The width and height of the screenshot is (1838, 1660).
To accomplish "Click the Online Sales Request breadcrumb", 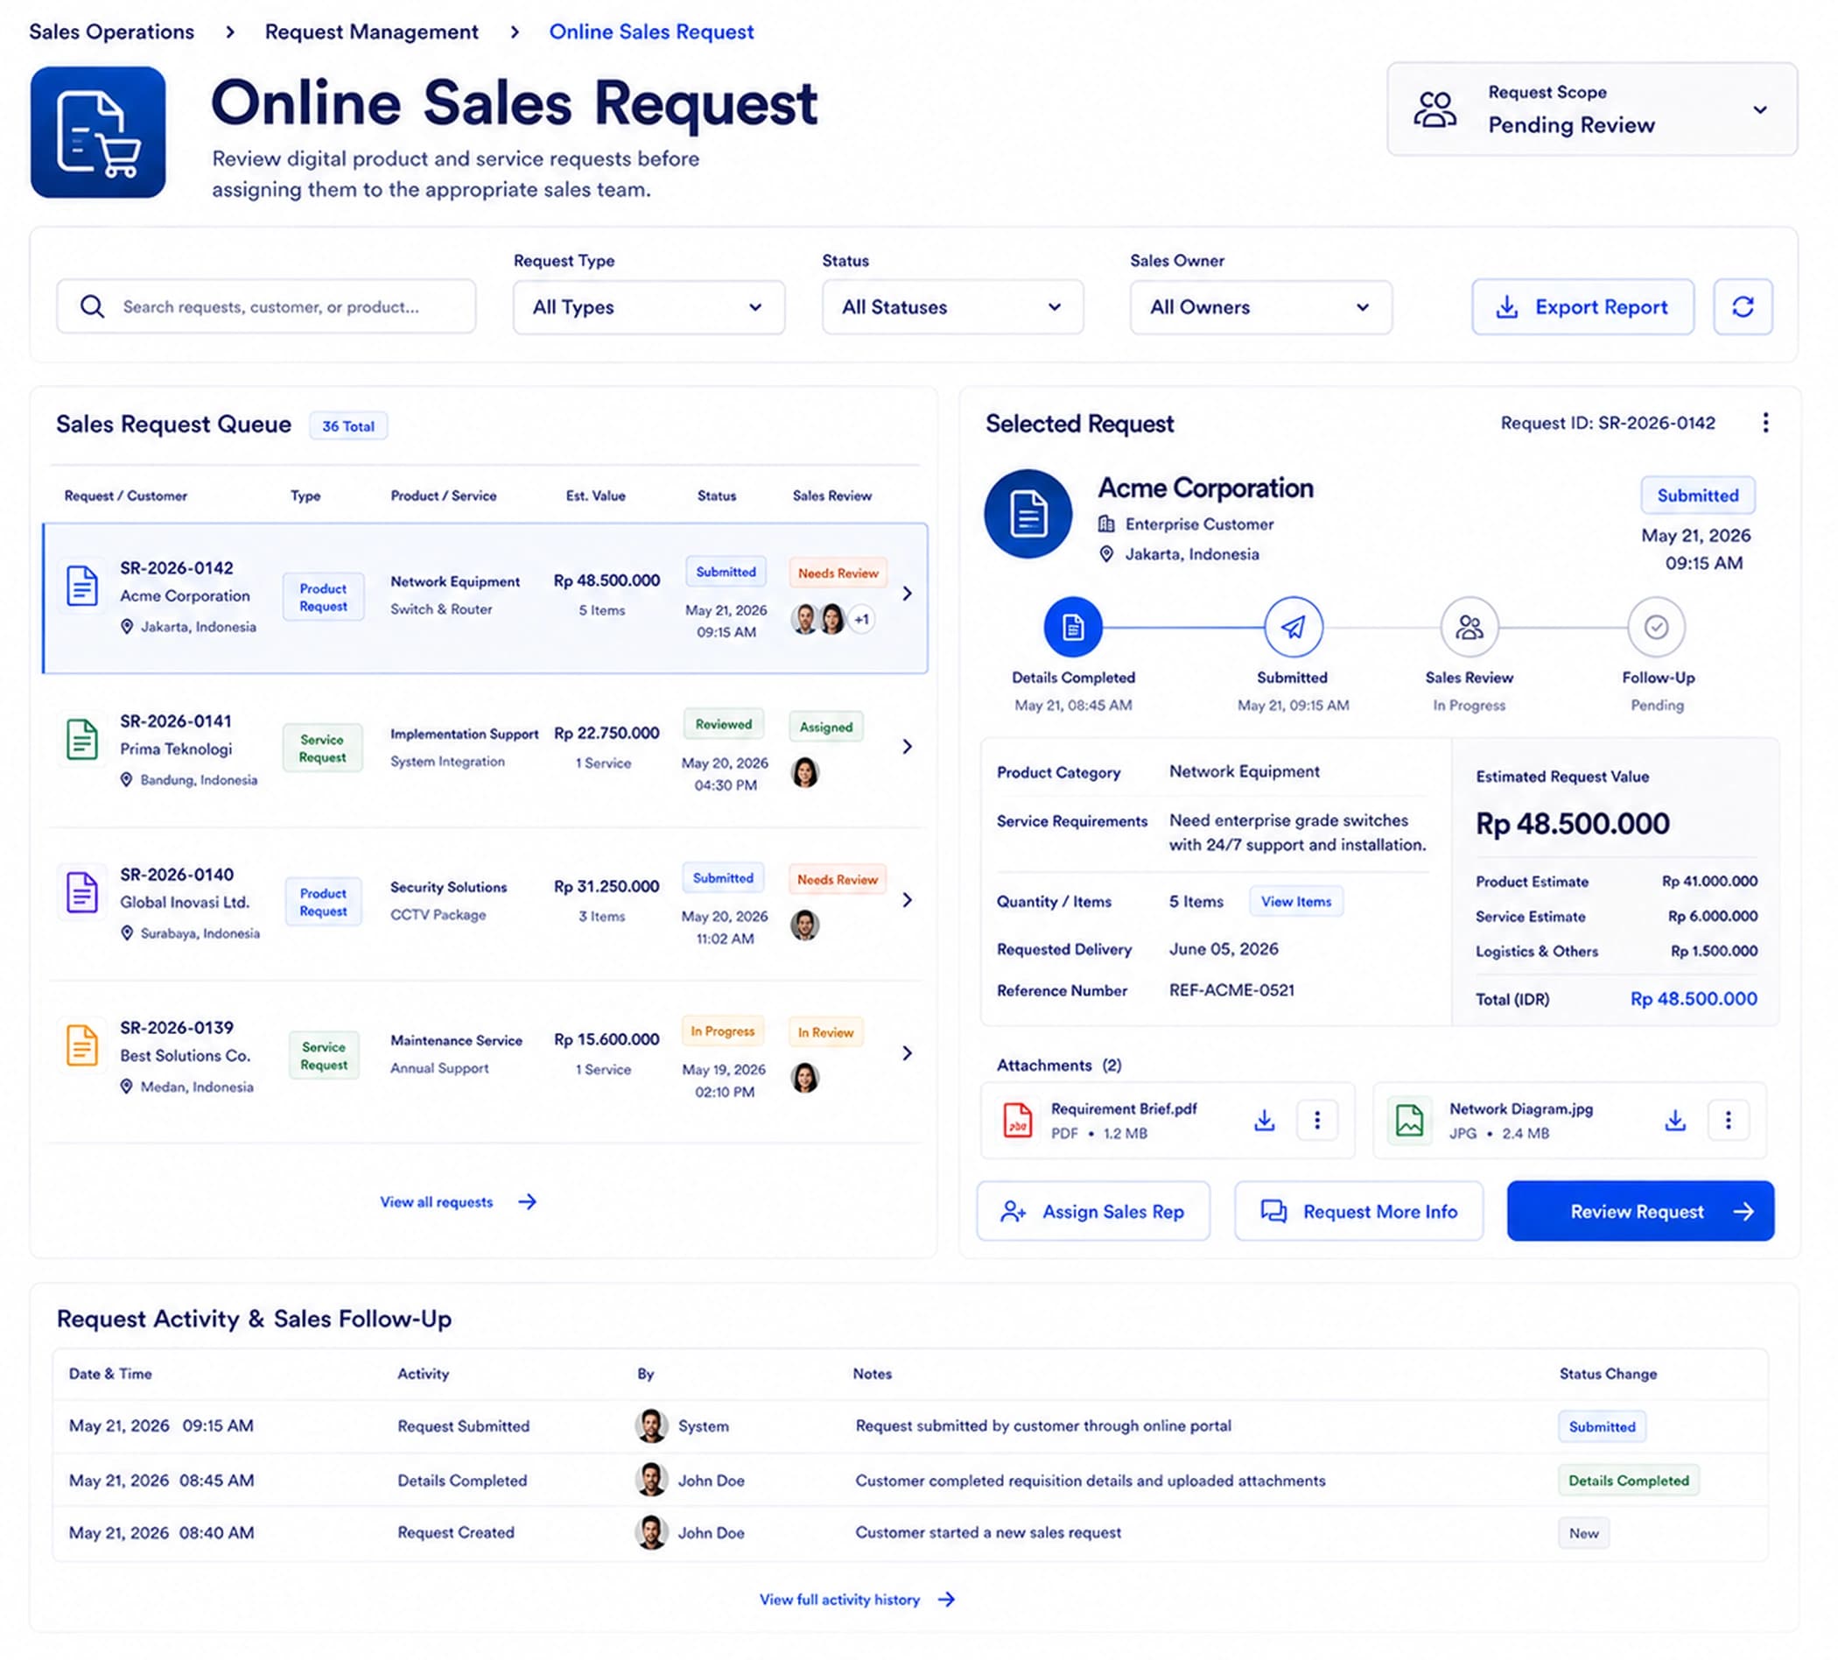I will click(x=651, y=32).
